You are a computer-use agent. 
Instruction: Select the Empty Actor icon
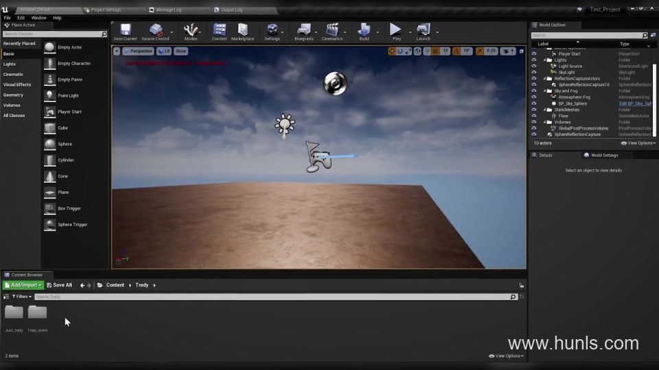49,47
